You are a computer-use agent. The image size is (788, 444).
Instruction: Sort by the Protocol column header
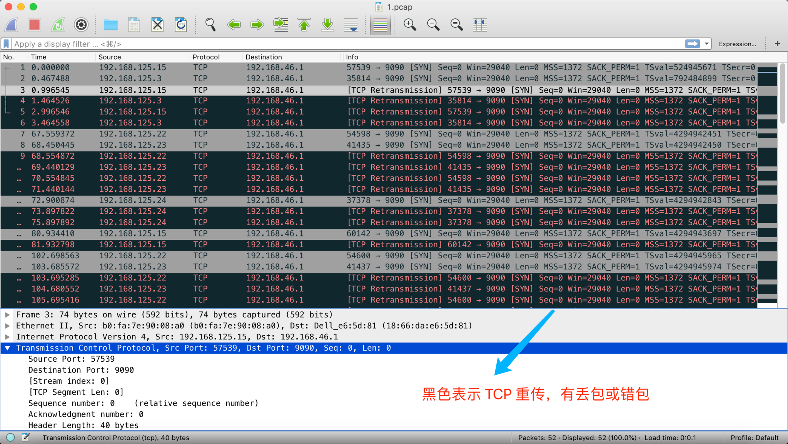click(x=206, y=57)
